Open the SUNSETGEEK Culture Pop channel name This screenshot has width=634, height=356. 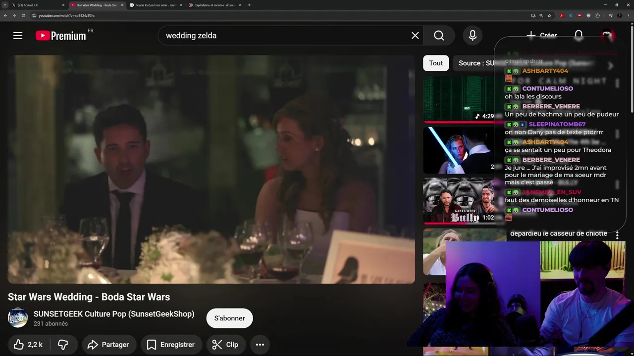point(114,314)
